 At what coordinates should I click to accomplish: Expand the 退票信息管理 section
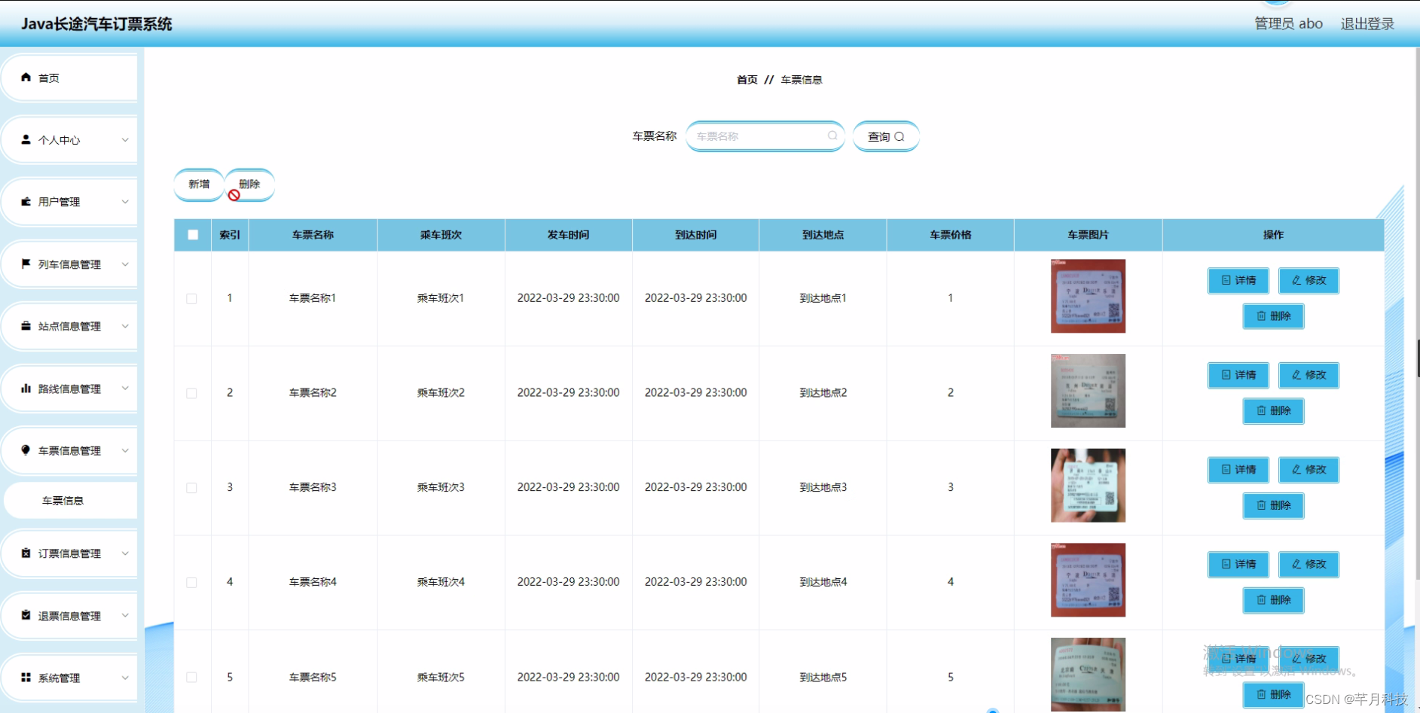coord(72,615)
